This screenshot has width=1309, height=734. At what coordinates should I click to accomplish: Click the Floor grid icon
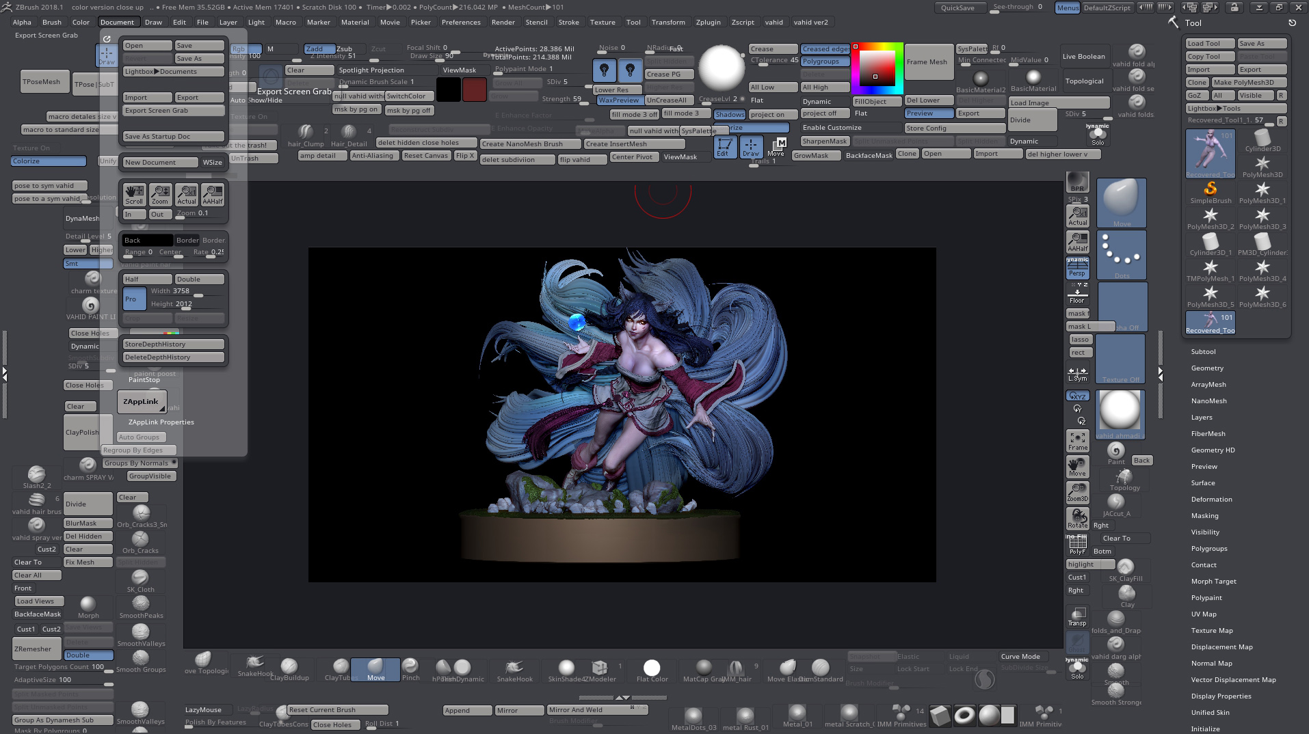coord(1077,295)
